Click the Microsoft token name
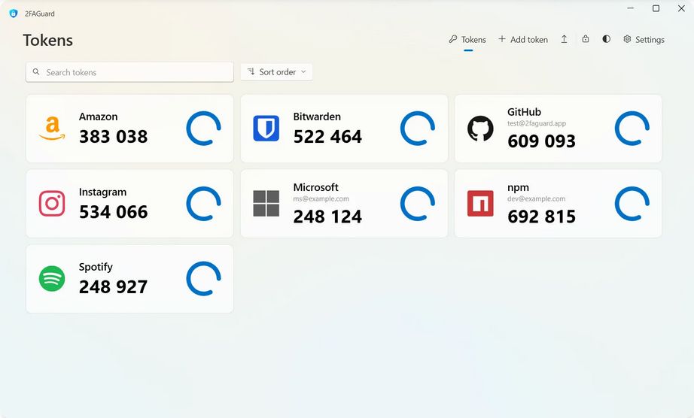 pyautogui.click(x=315, y=187)
